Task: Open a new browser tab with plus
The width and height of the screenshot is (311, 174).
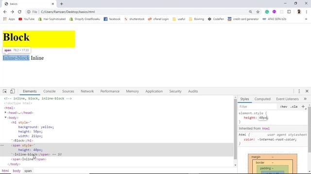Action: (x=62, y=4)
